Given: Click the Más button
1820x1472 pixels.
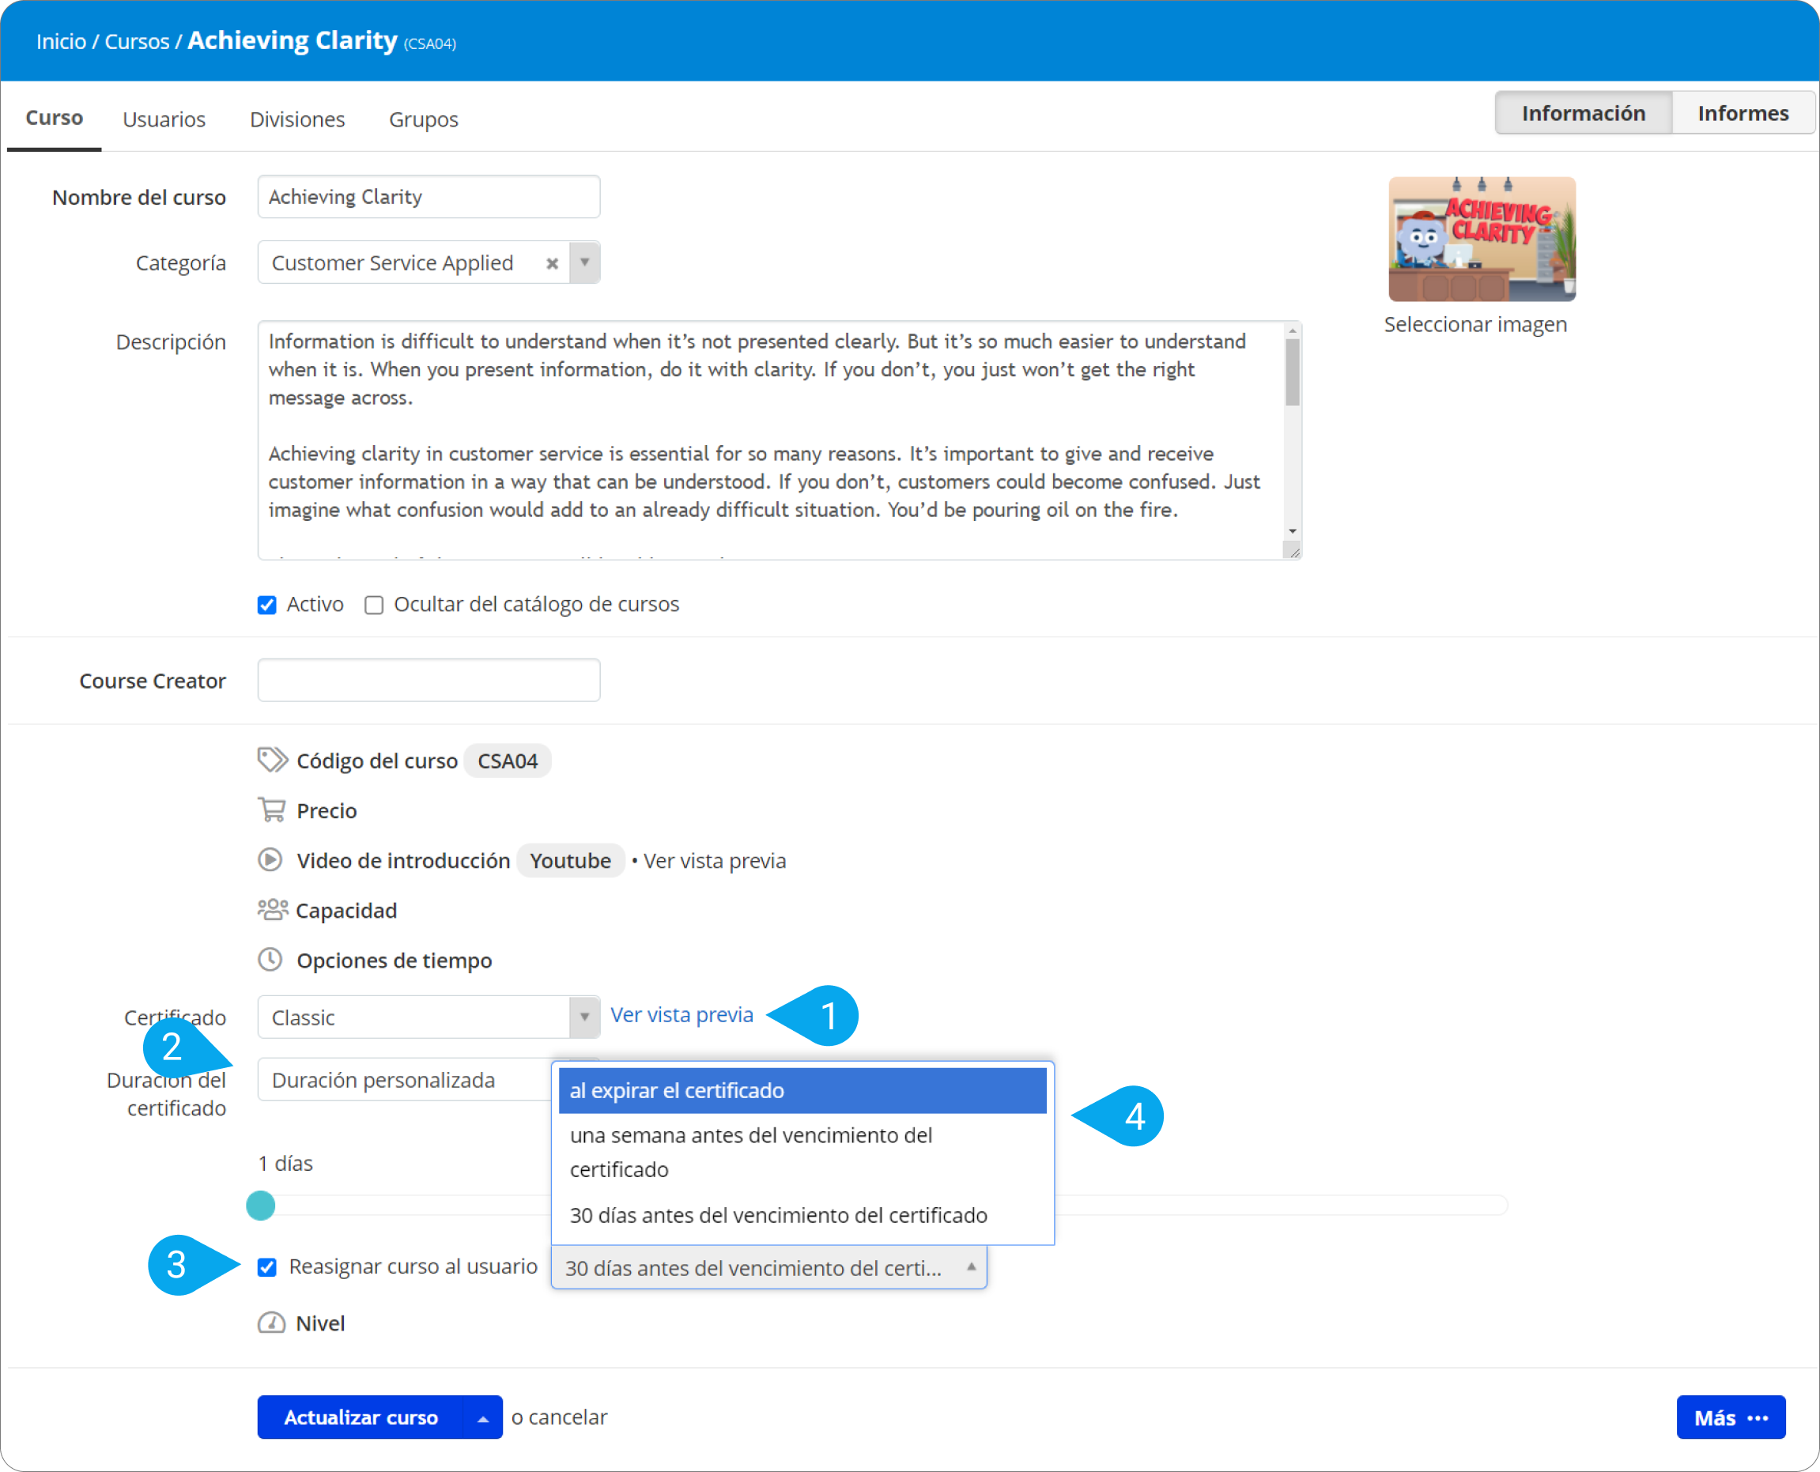Looking at the screenshot, I should coord(1731,1417).
